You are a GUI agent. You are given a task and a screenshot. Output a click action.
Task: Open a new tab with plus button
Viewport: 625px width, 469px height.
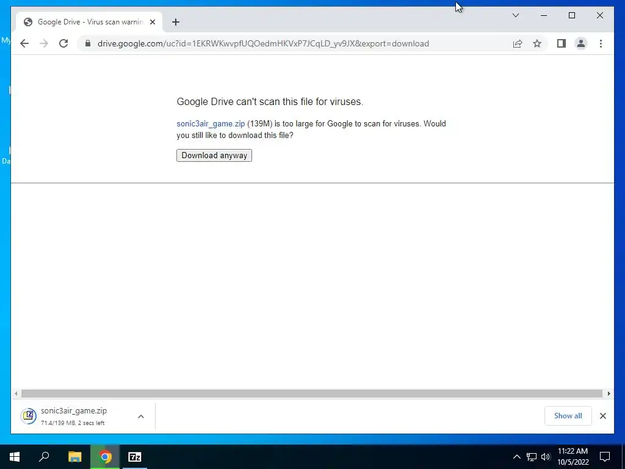coord(176,22)
